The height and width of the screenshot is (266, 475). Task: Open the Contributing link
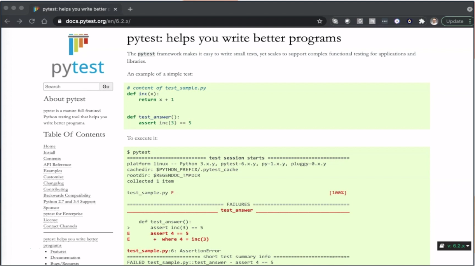click(56, 189)
